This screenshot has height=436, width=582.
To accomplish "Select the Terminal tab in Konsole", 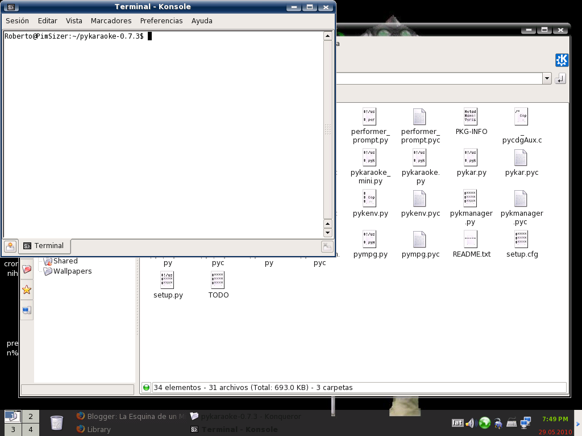I will pyautogui.click(x=44, y=246).
